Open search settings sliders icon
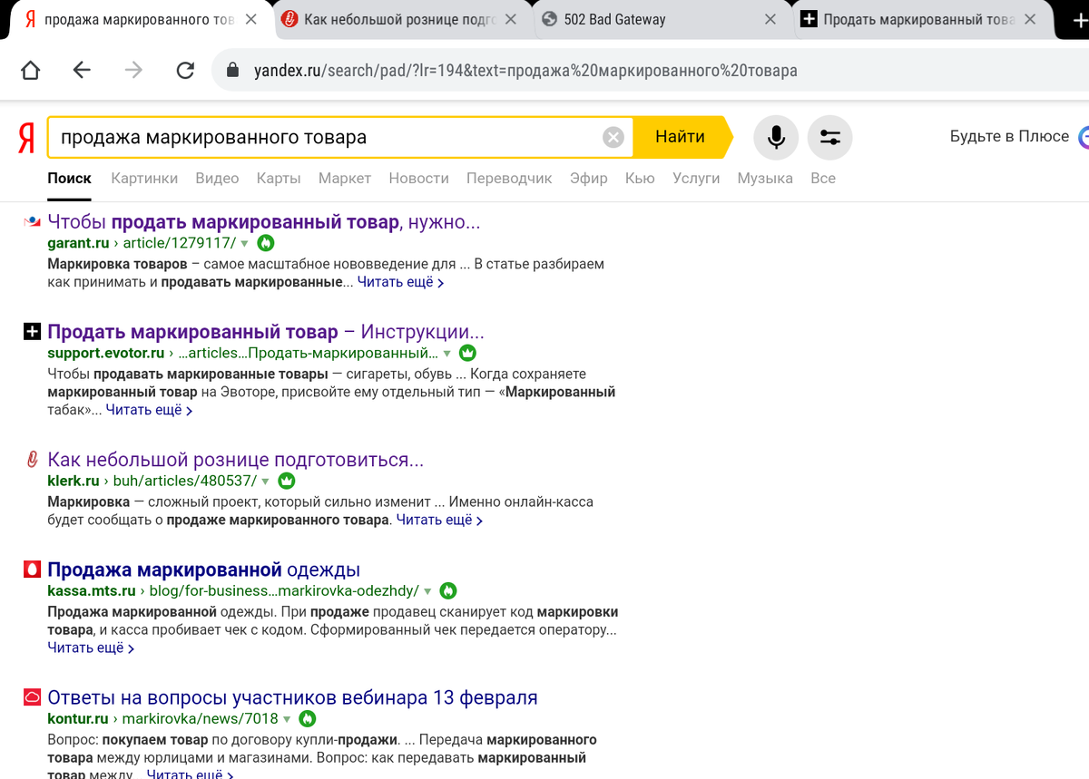The image size is (1089, 779). click(829, 137)
